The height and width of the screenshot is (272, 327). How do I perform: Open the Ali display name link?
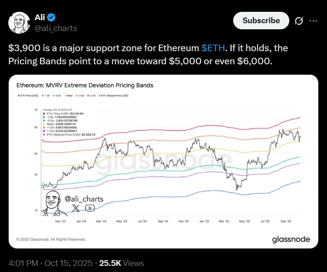click(x=39, y=17)
